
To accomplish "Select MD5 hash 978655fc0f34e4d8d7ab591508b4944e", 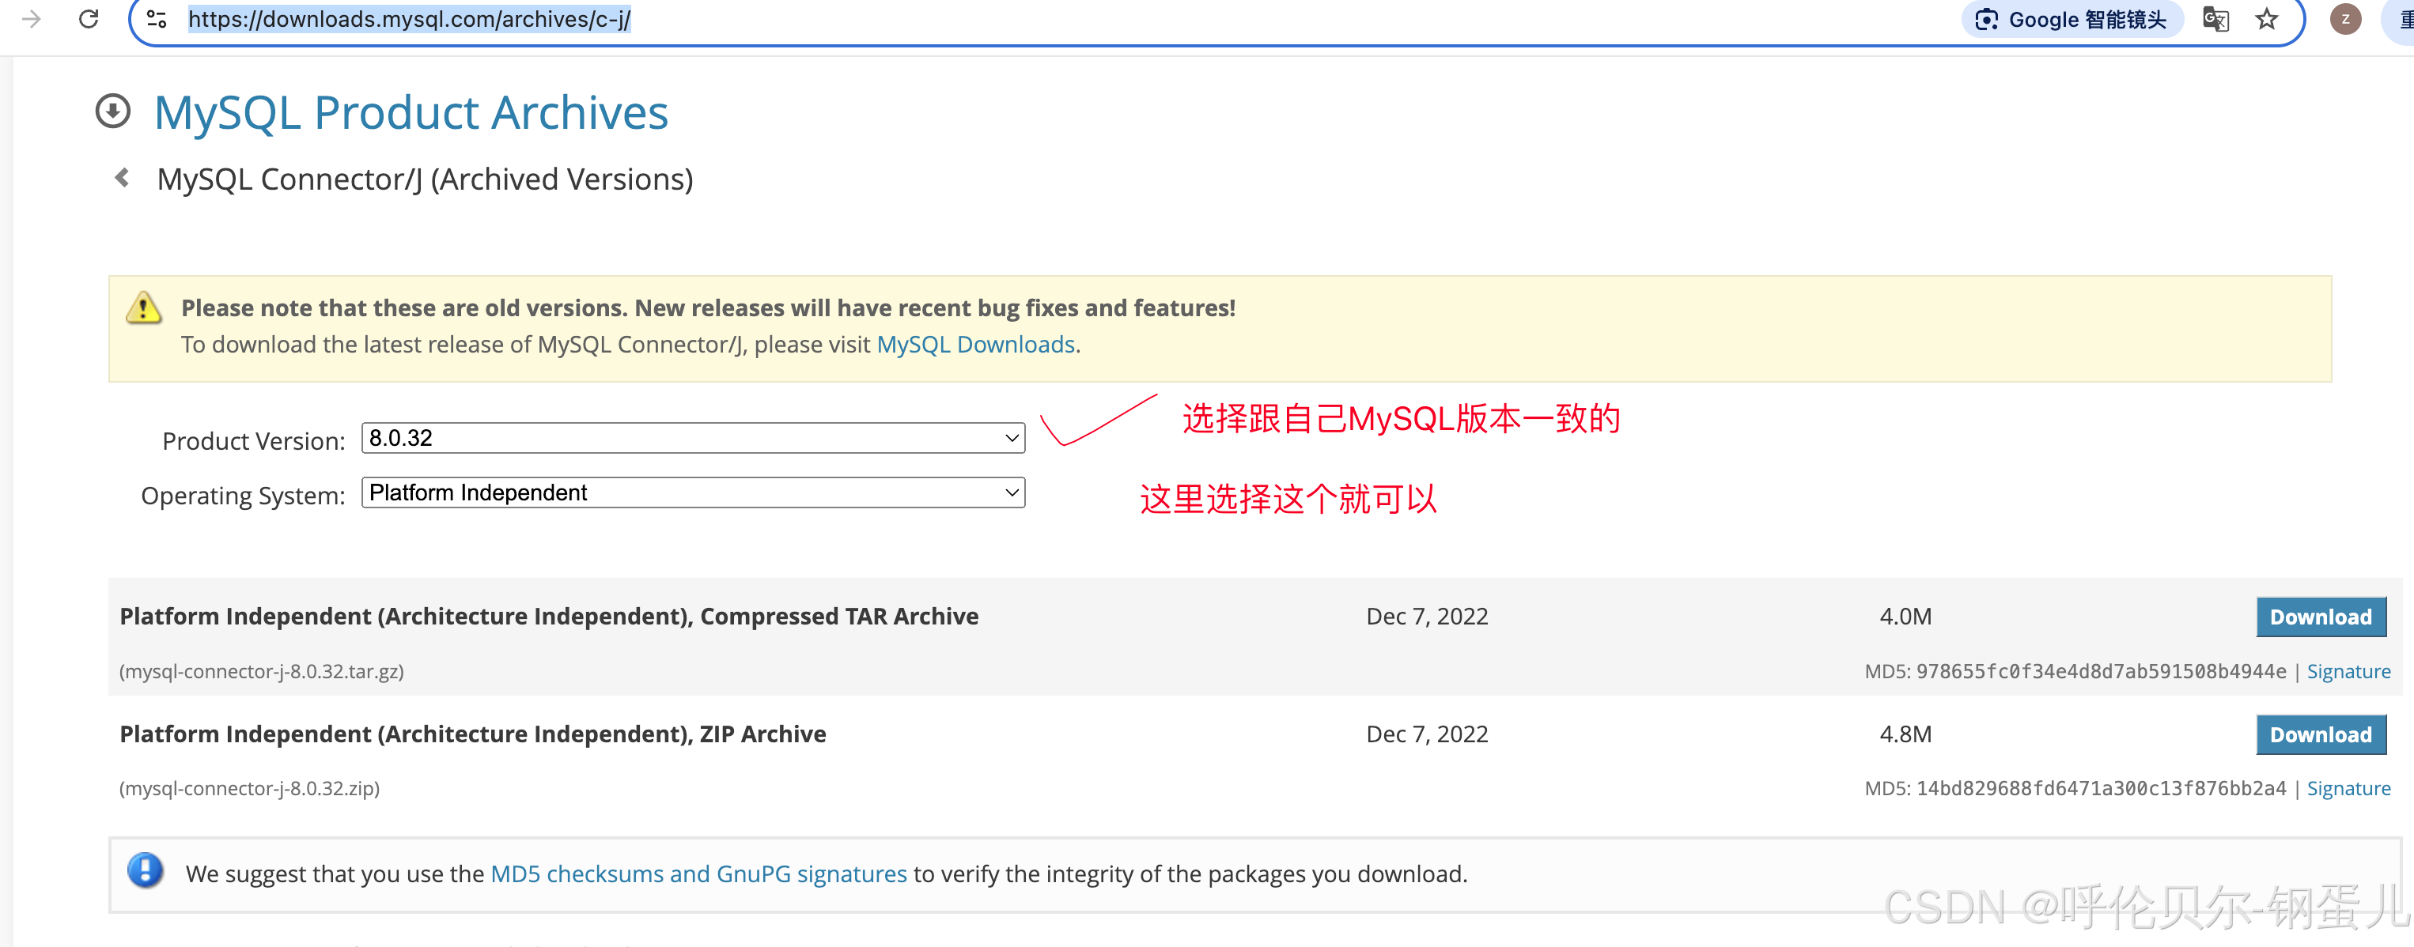I will [2101, 672].
